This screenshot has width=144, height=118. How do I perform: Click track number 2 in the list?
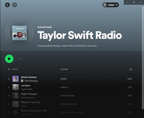(x=9, y=87)
